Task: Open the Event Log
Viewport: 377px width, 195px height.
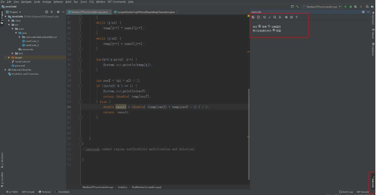Action: coord(346,192)
